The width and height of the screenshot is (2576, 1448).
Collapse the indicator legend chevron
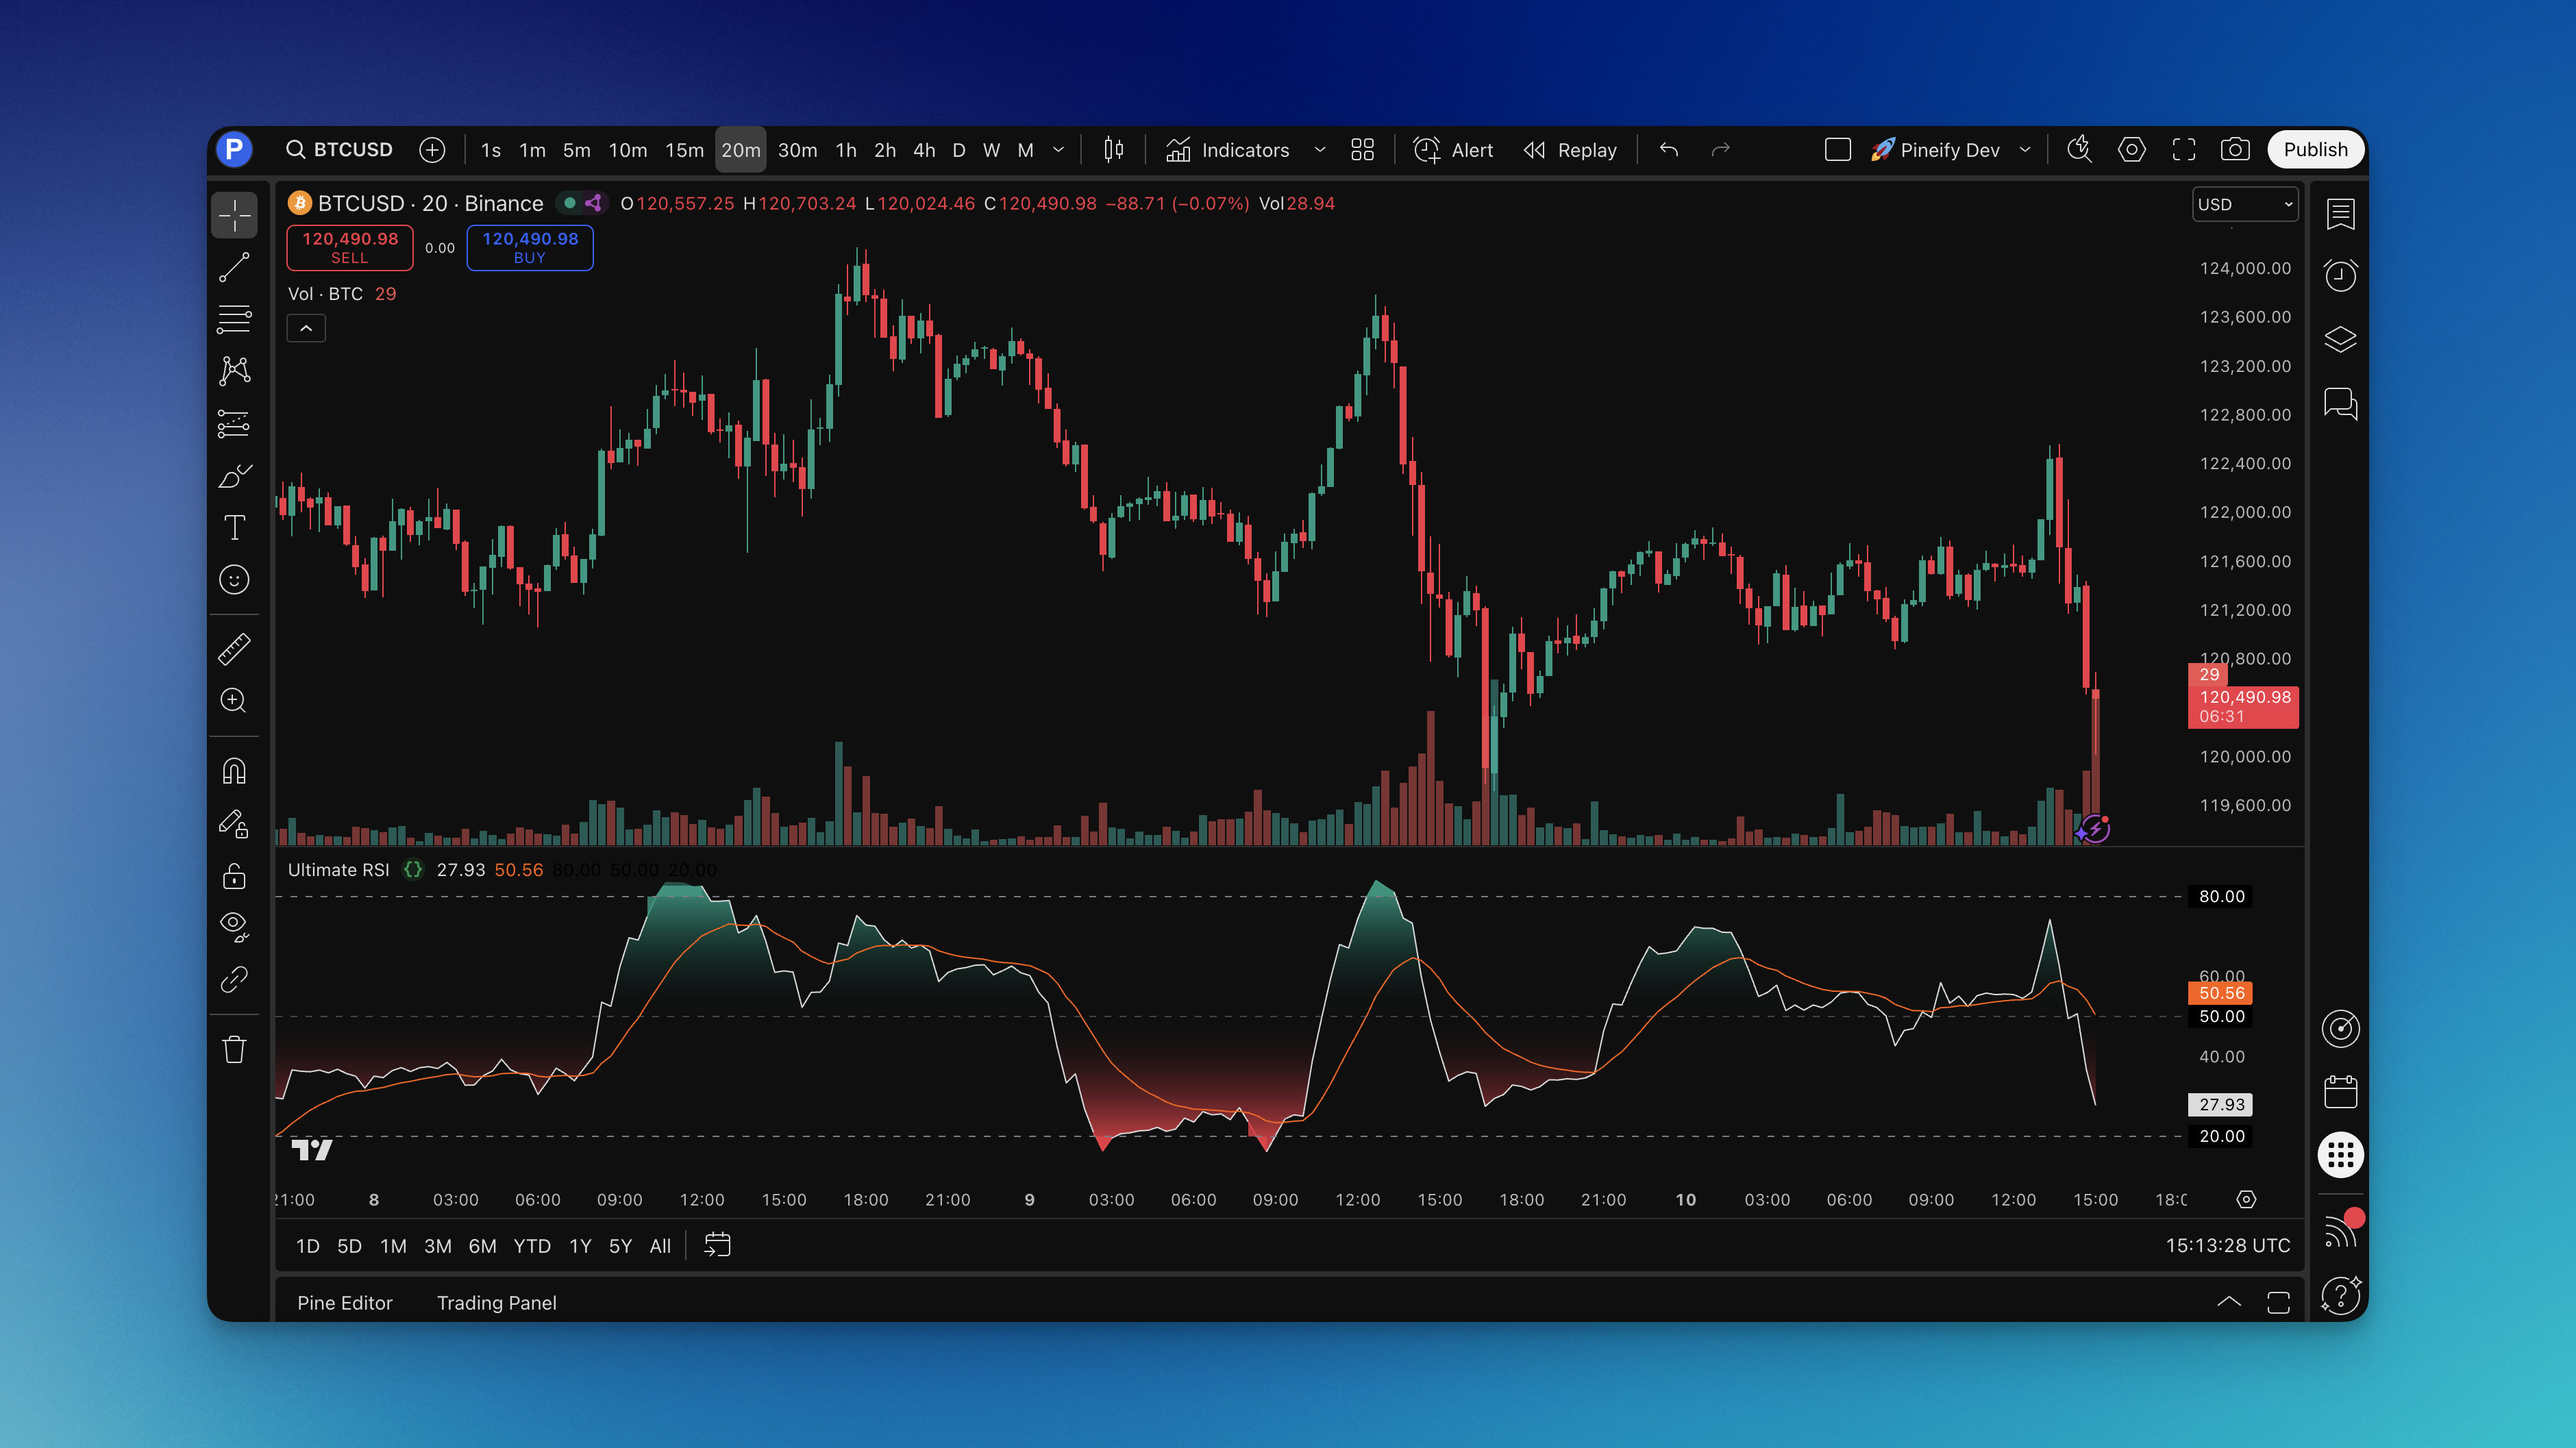click(306, 328)
